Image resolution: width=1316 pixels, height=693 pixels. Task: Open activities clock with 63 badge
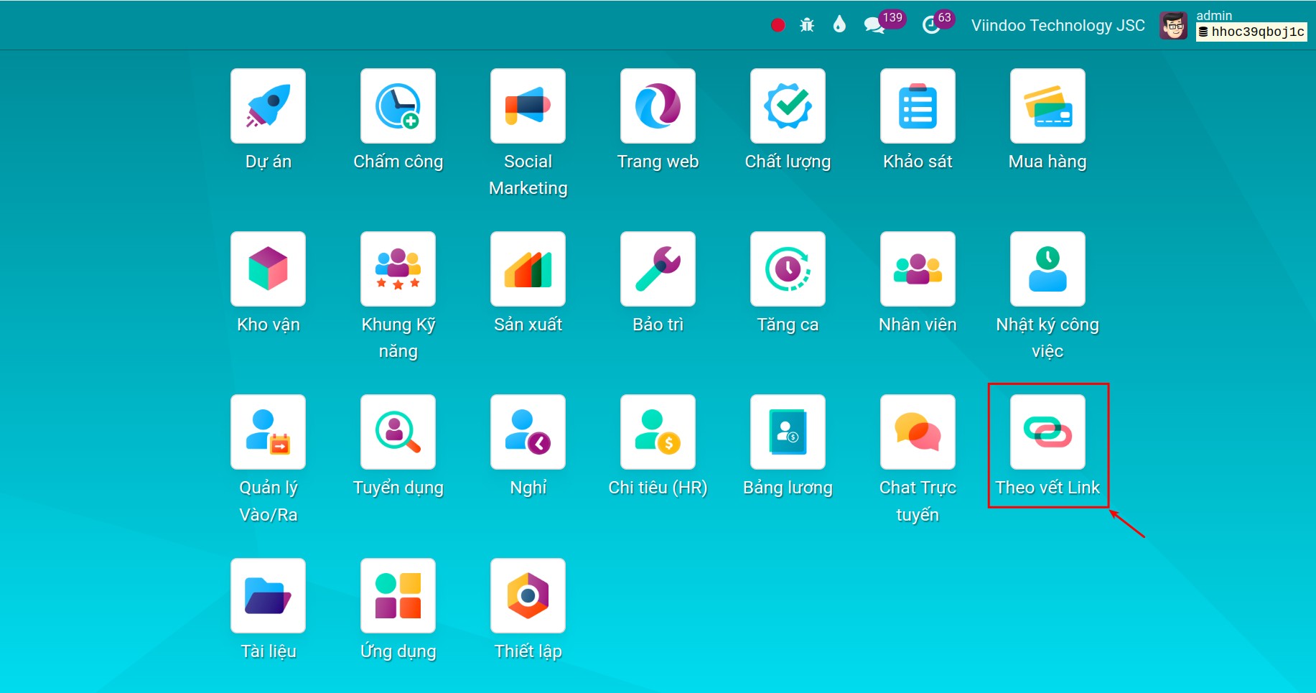pyautogui.click(x=938, y=22)
